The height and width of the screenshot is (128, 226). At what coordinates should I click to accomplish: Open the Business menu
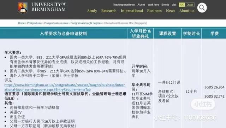[154, 11]
